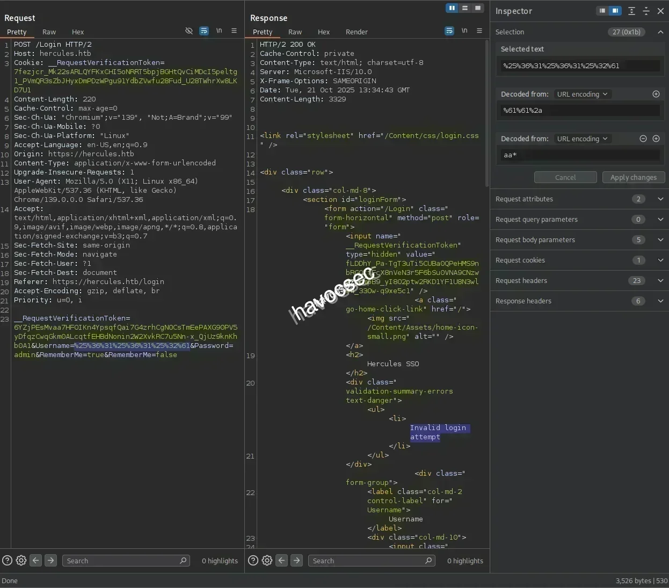Open the response pane hamburger menu
The image size is (669, 588).
click(x=479, y=31)
